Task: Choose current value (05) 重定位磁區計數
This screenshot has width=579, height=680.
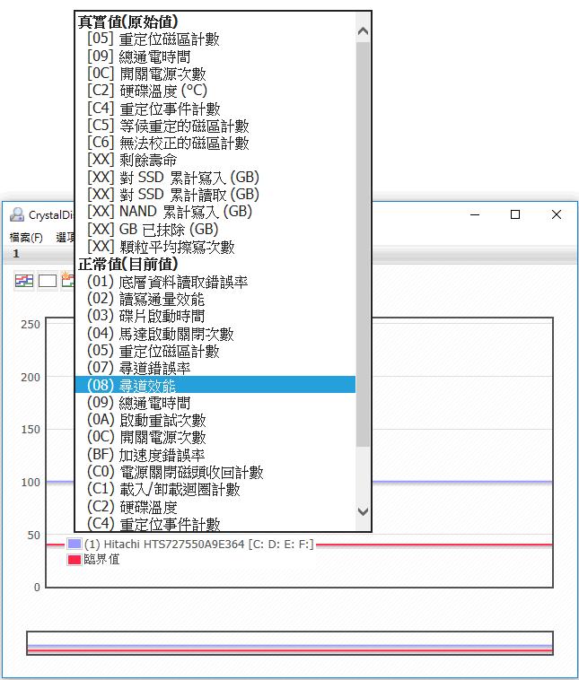Action: (x=215, y=351)
